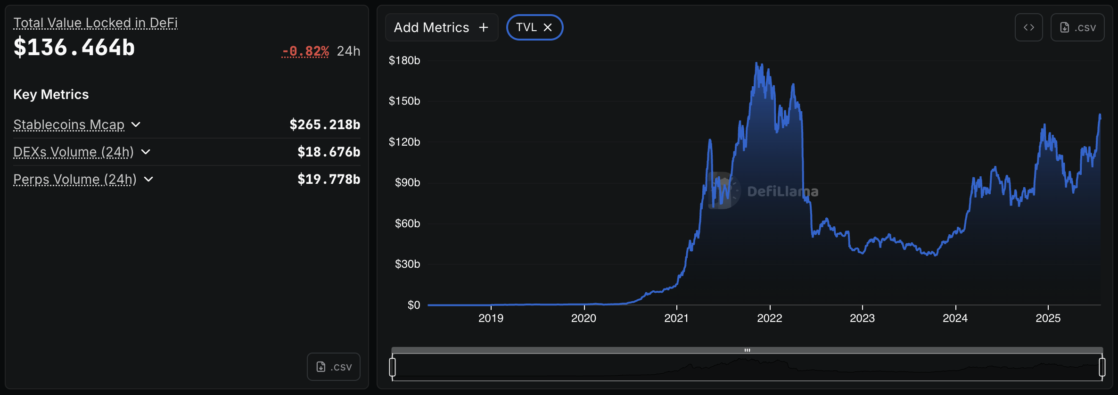Click the -0.82% 24h change value
The width and height of the screenshot is (1118, 395).
[x=305, y=51]
